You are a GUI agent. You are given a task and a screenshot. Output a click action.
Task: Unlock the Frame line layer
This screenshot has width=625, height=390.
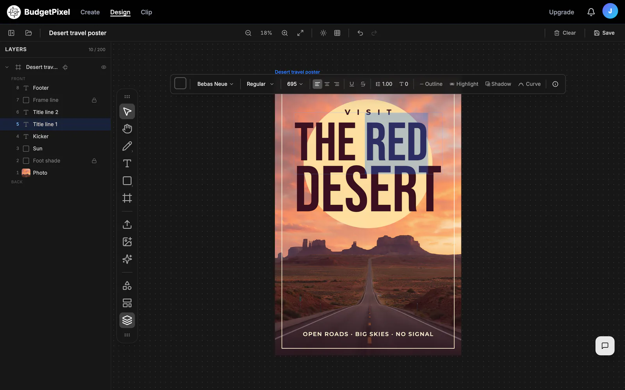click(94, 100)
